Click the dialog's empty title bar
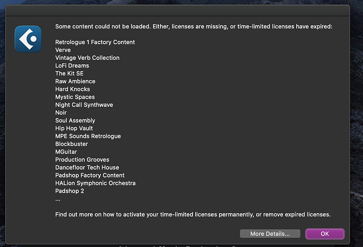This screenshot has height=247, width=363. 177,11
